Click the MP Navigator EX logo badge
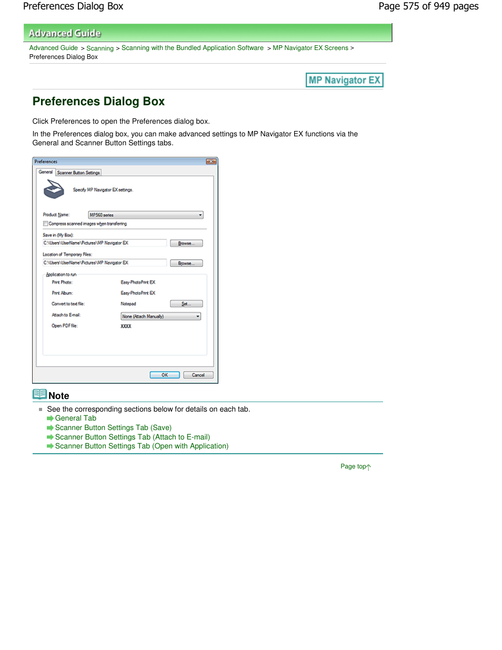 [344, 80]
